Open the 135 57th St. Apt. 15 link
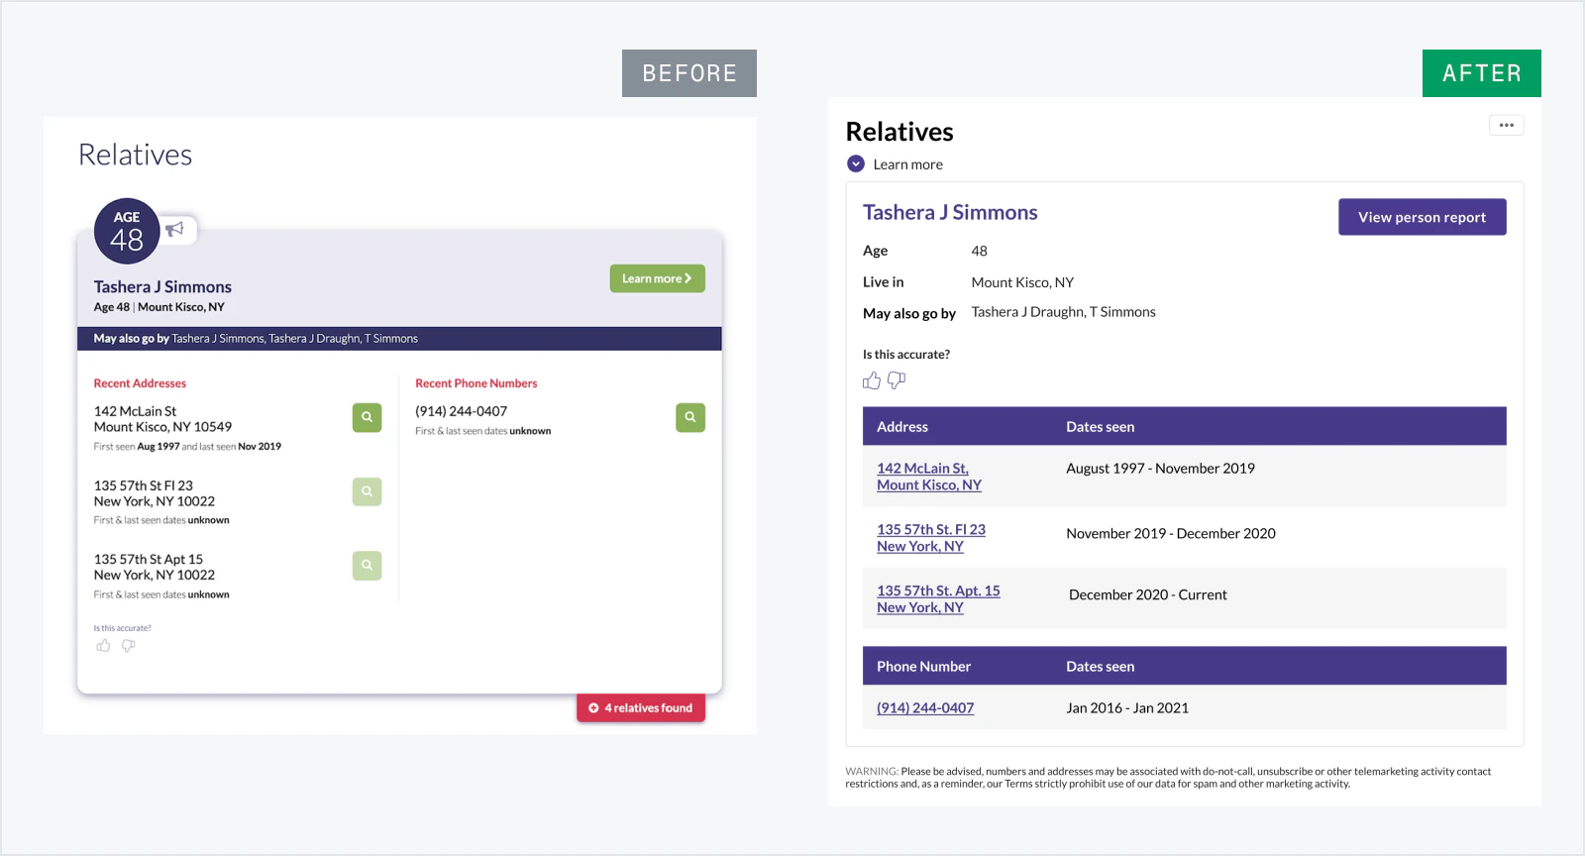Image resolution: width=1585 pixels, height=856 pixels. pyautogui.click(x=938, y=599)
